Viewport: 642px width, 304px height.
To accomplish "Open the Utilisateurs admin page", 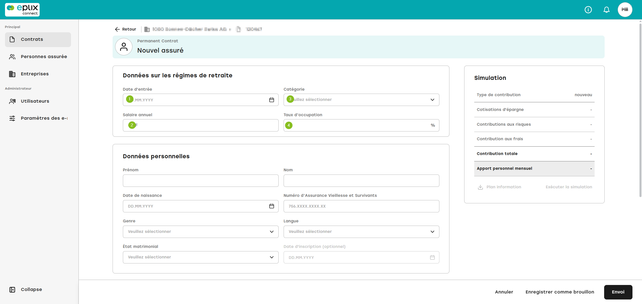I will [x=38, y=101].
